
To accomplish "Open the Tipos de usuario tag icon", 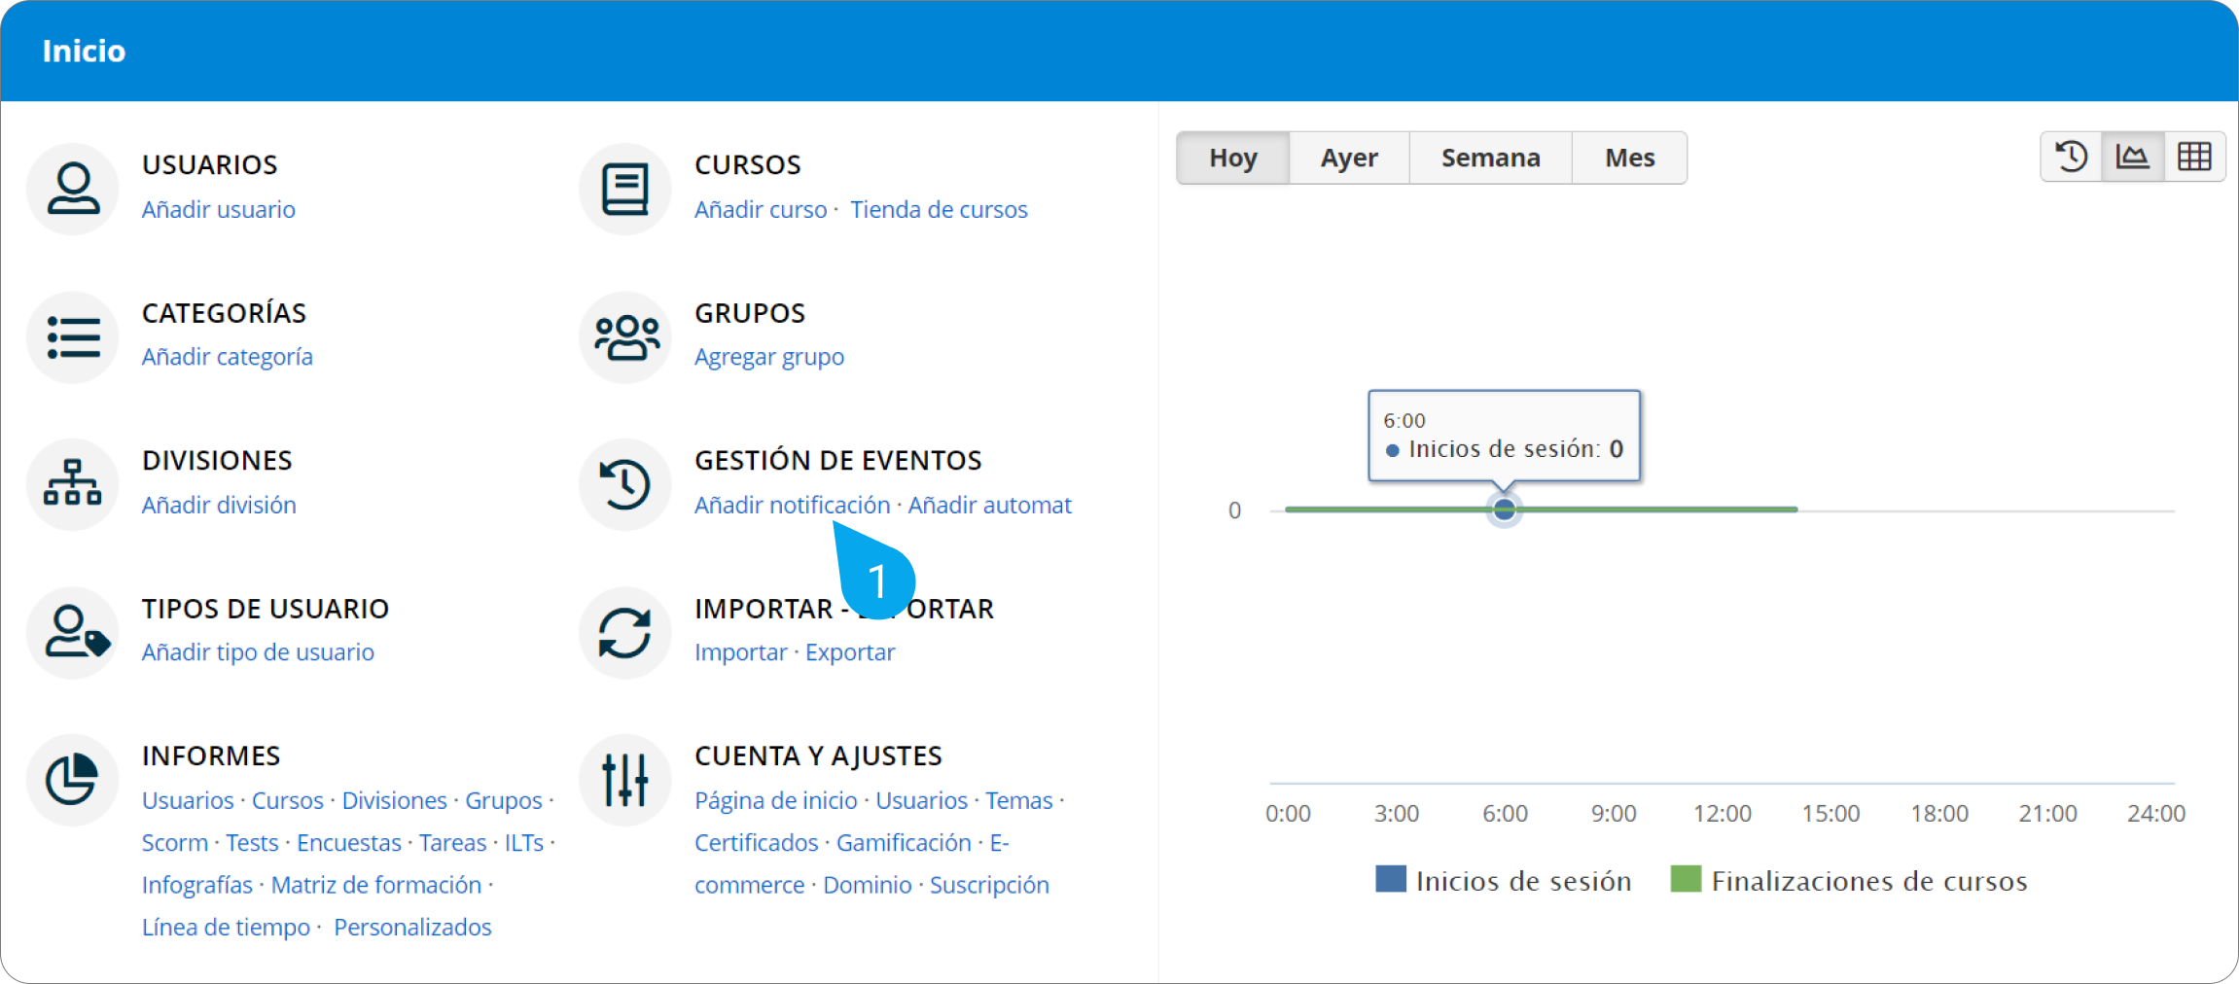I will pos(73,633).
